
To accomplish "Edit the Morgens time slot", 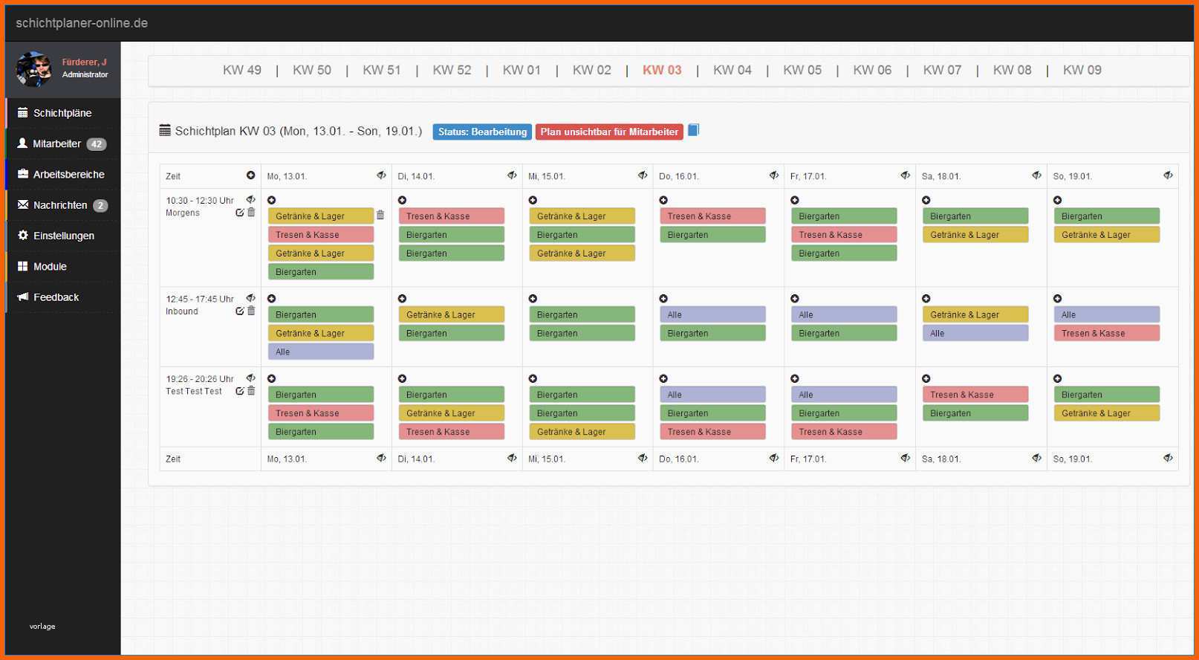I will (x=240, y=213).
